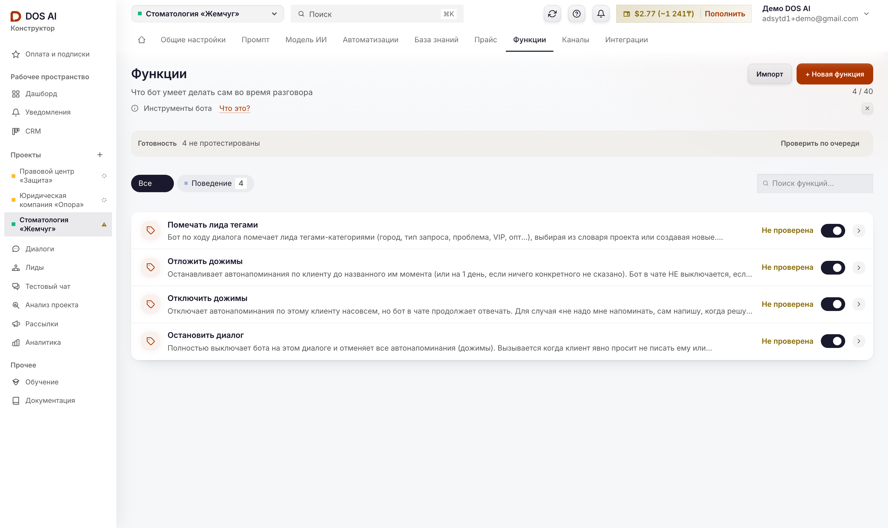Focus the global Поиск field
Viewport: 888px width, 528px height.
(x=377, y=14)
